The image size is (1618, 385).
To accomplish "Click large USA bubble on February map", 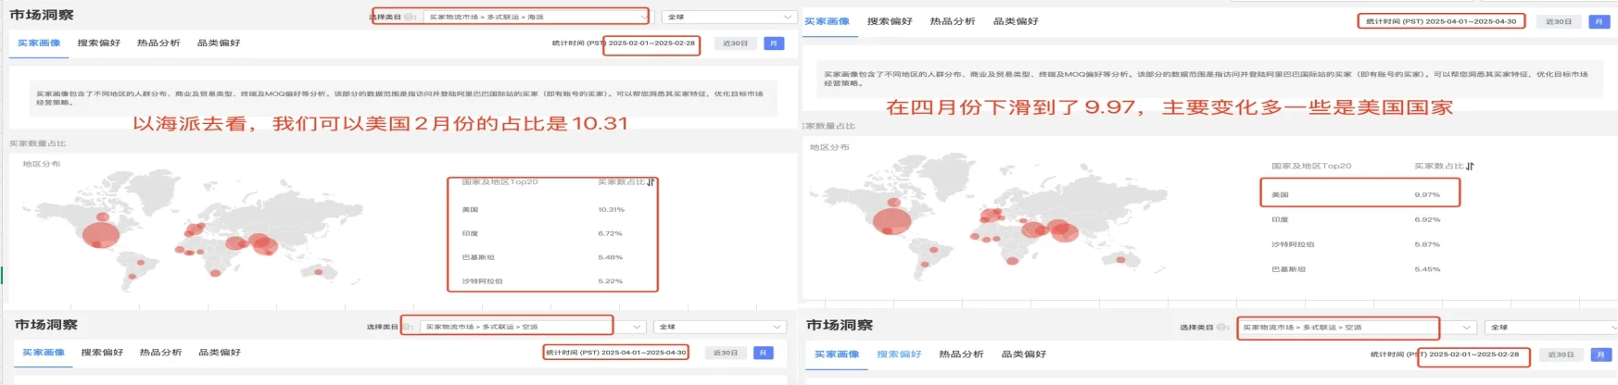I will click(100, 234).
